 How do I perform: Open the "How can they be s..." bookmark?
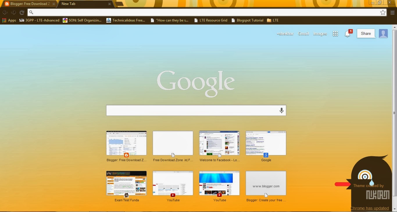(170, 20)
